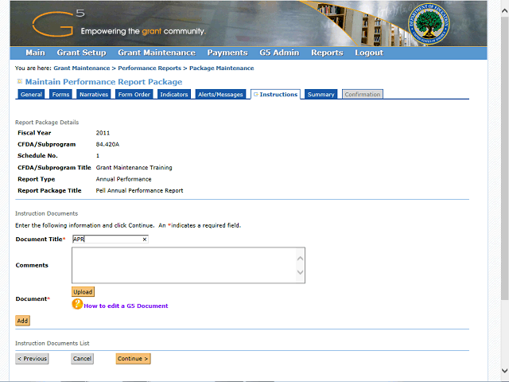Select the Instructions tab
The width and height of the screenshot is (509, 382).
[276, 94]
